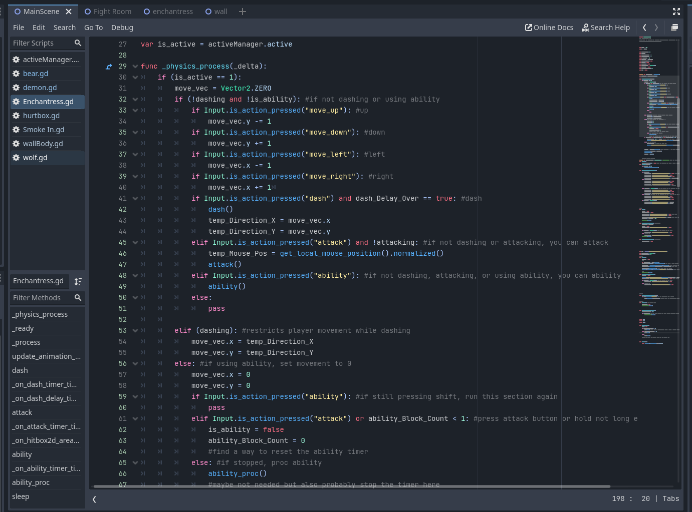Viewport: 692px width, 512px height.
Task: Open Smoke In.gd script
Action: (48, 130)
